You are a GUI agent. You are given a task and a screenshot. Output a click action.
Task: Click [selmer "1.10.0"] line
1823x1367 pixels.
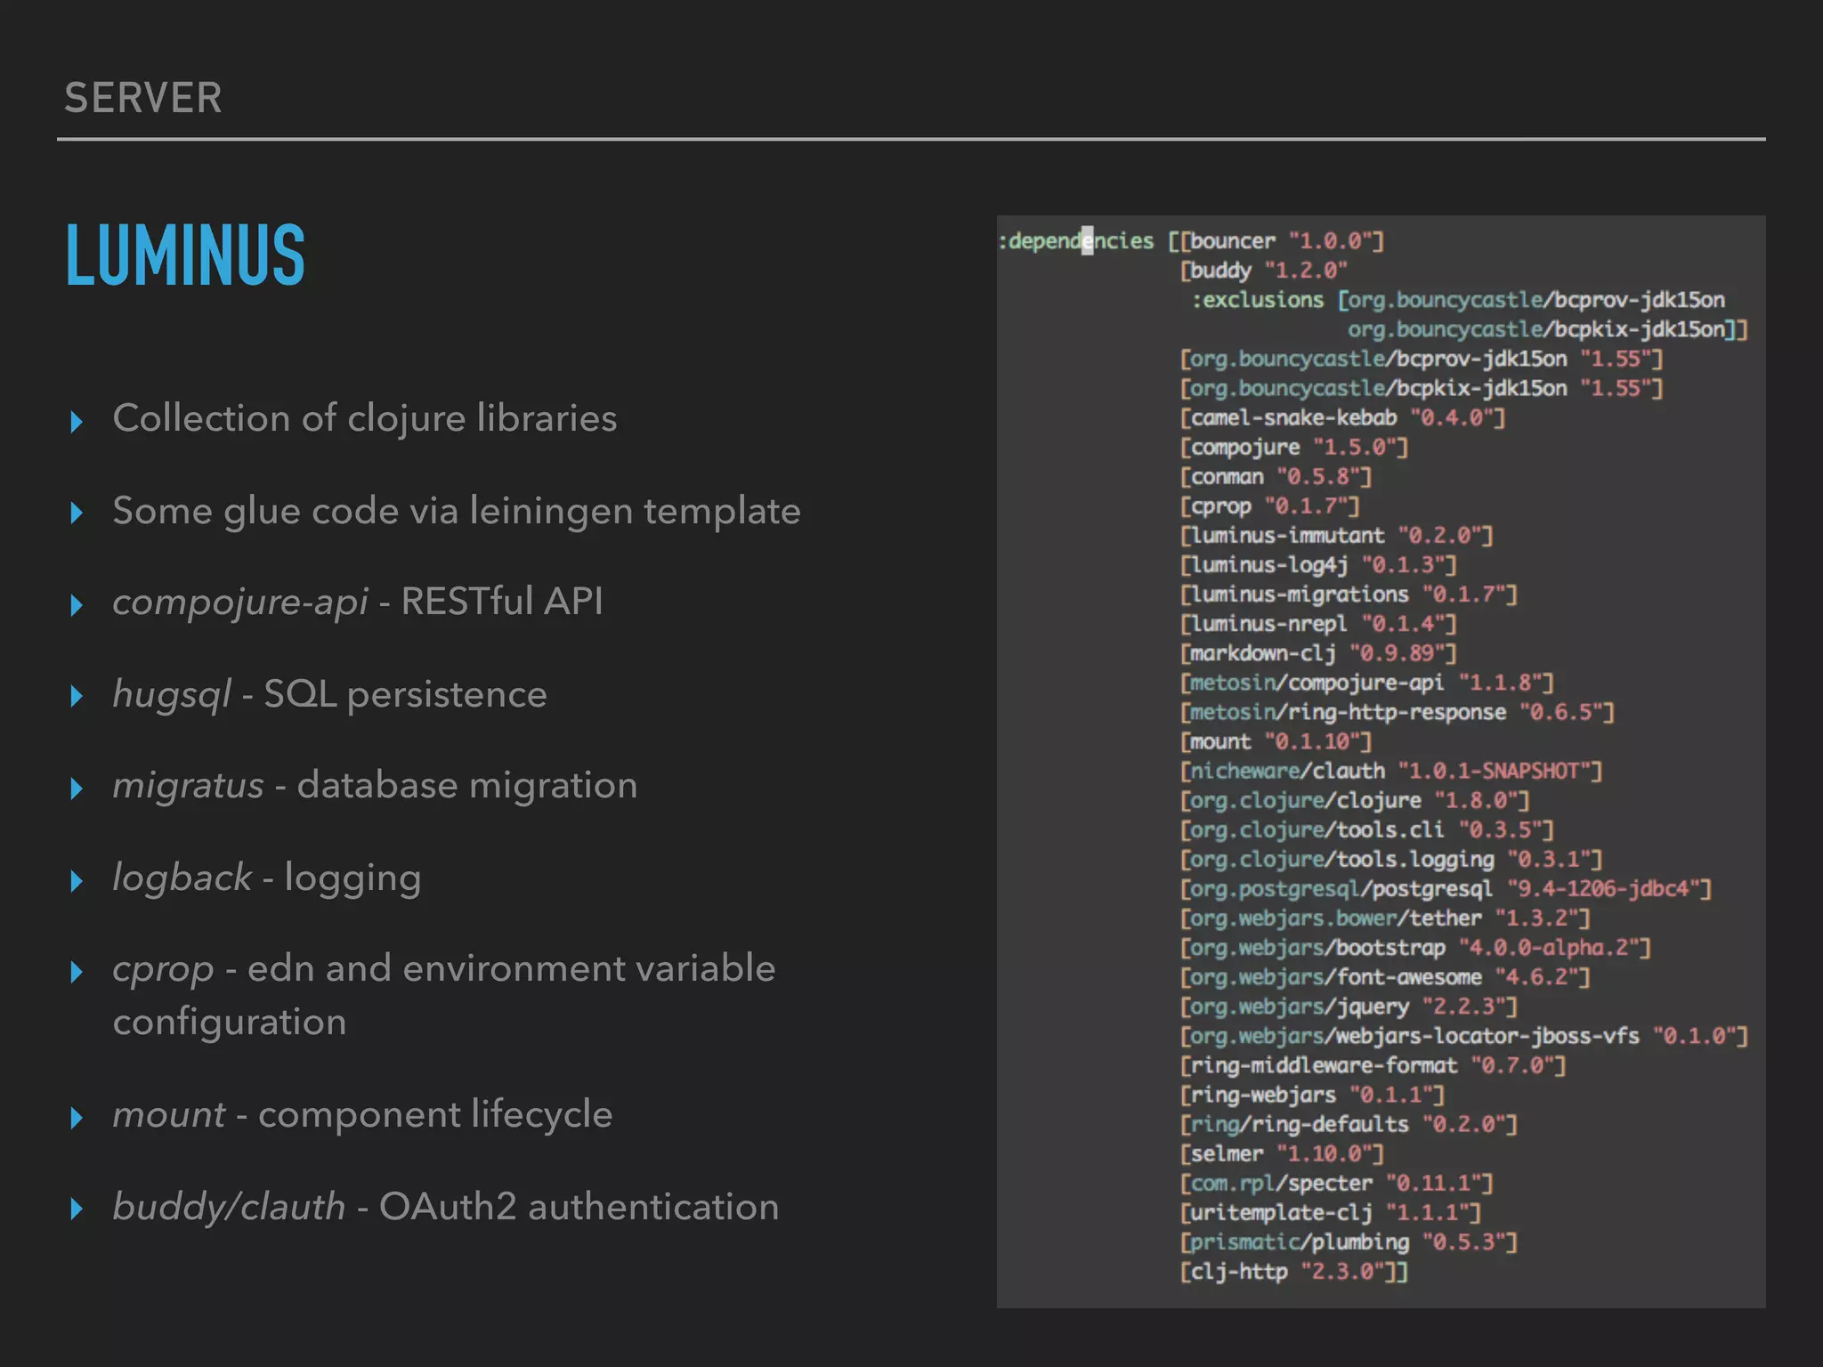[x=1282, y=1153]
